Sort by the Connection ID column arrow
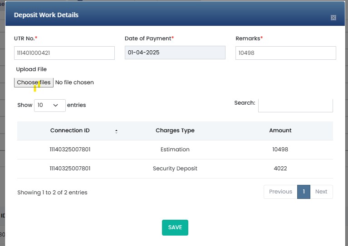 (116, 131)
